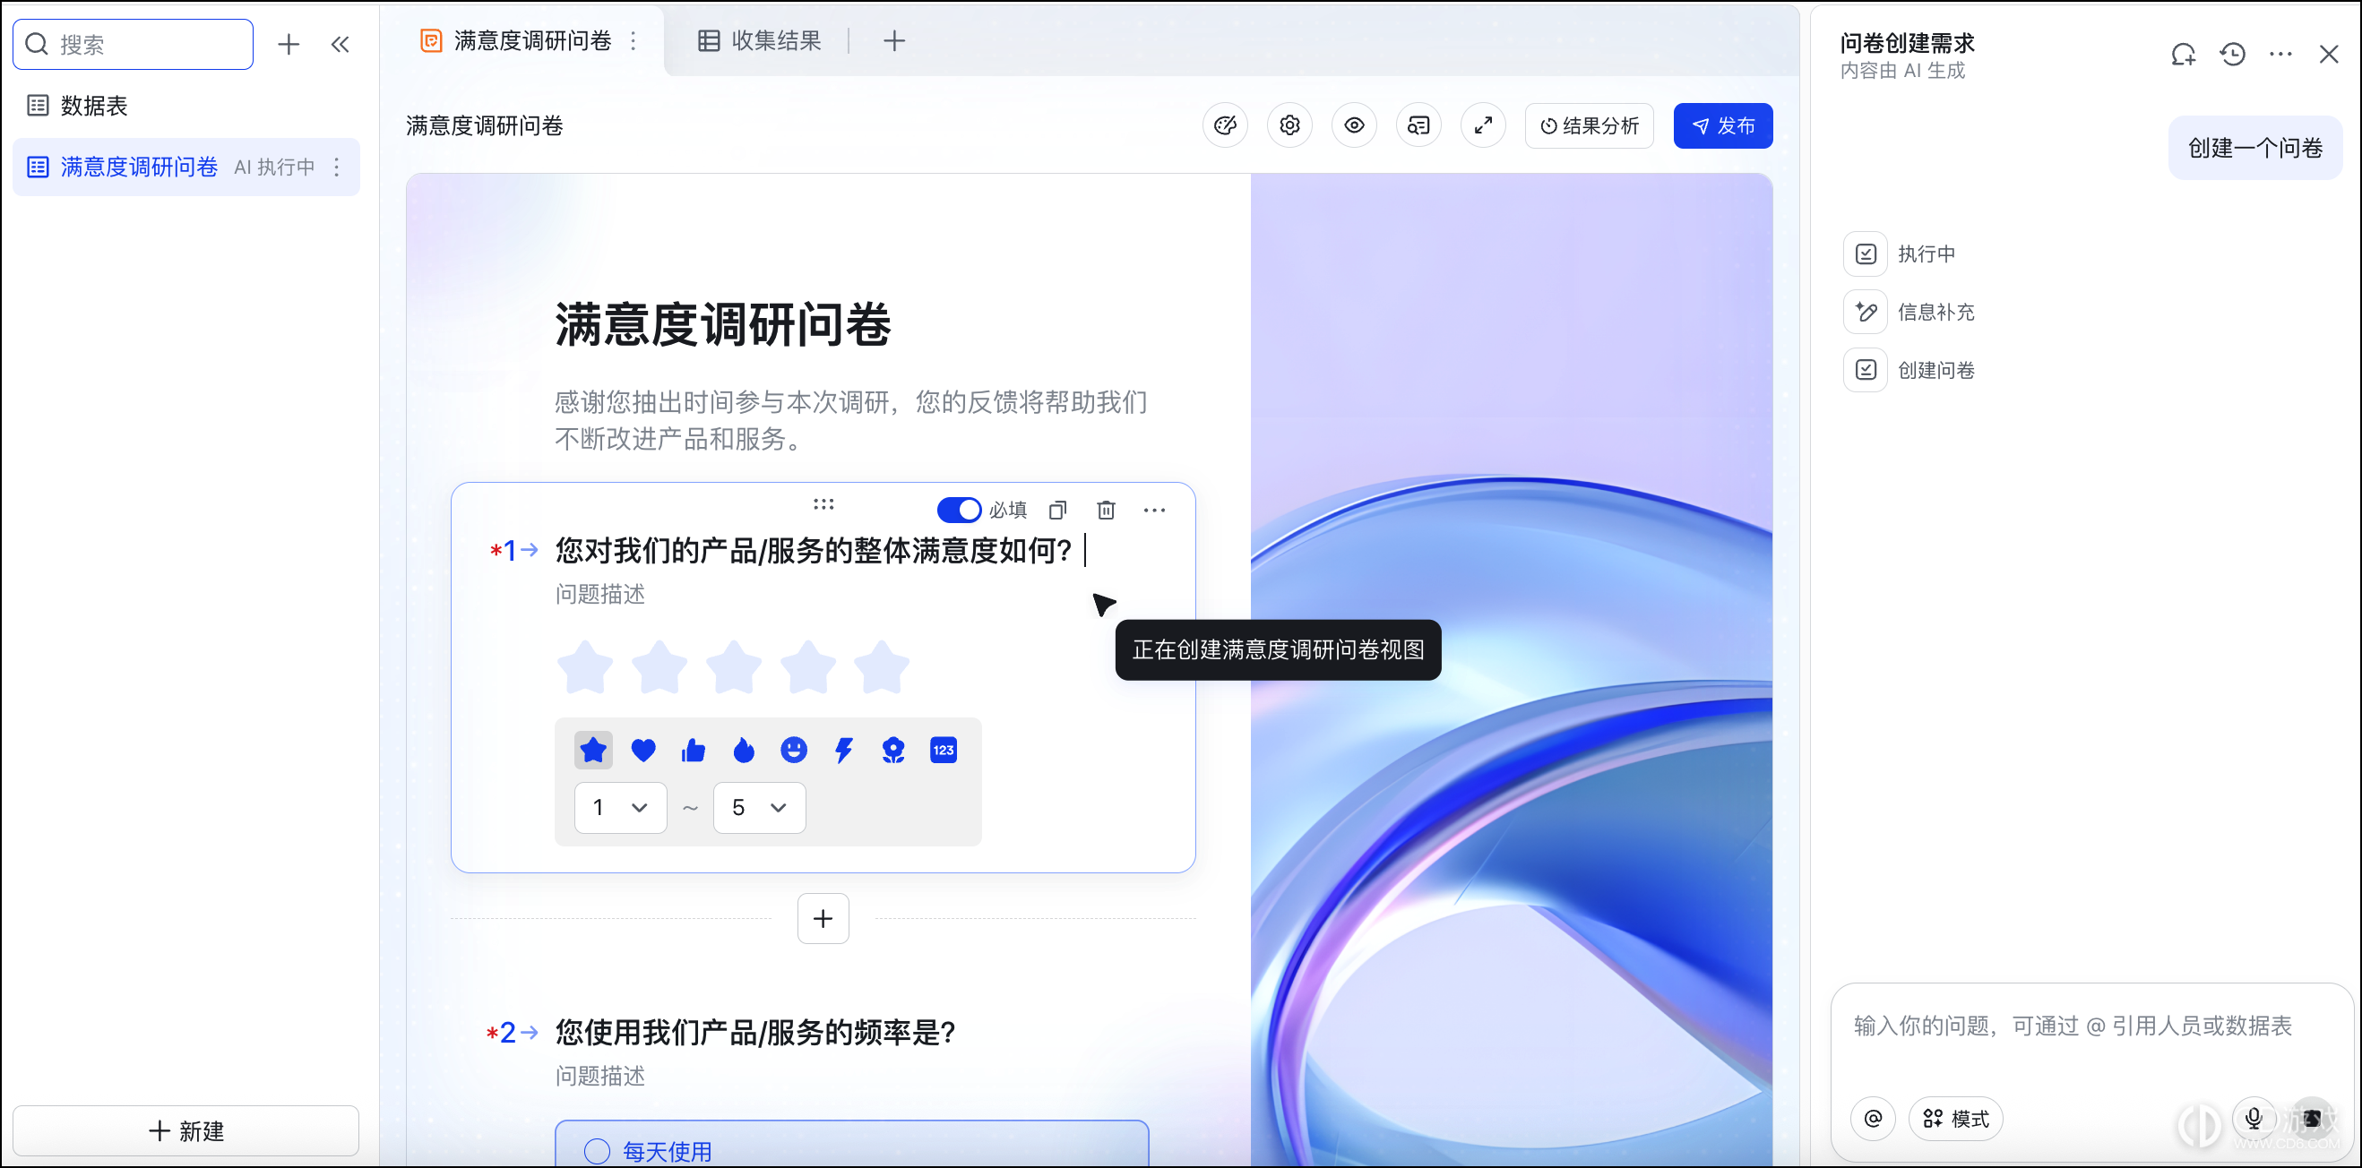Switch to the 收集结果 tab
This screenshot has width=2362, height=1168.
click(x=760, y=40)
